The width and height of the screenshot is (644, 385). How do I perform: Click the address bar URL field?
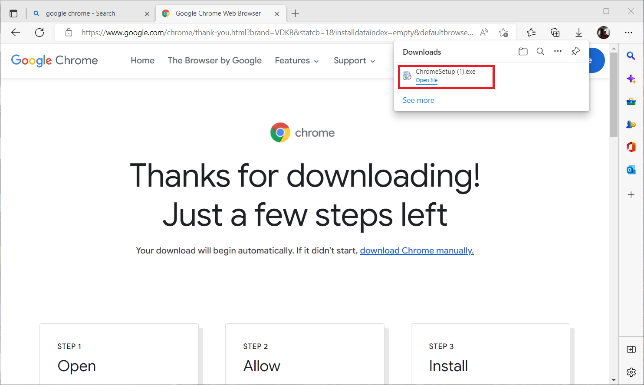(x=277, y=33)
